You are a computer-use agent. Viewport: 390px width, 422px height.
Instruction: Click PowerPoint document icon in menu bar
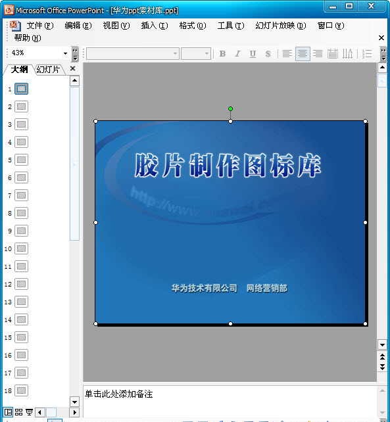15,26
